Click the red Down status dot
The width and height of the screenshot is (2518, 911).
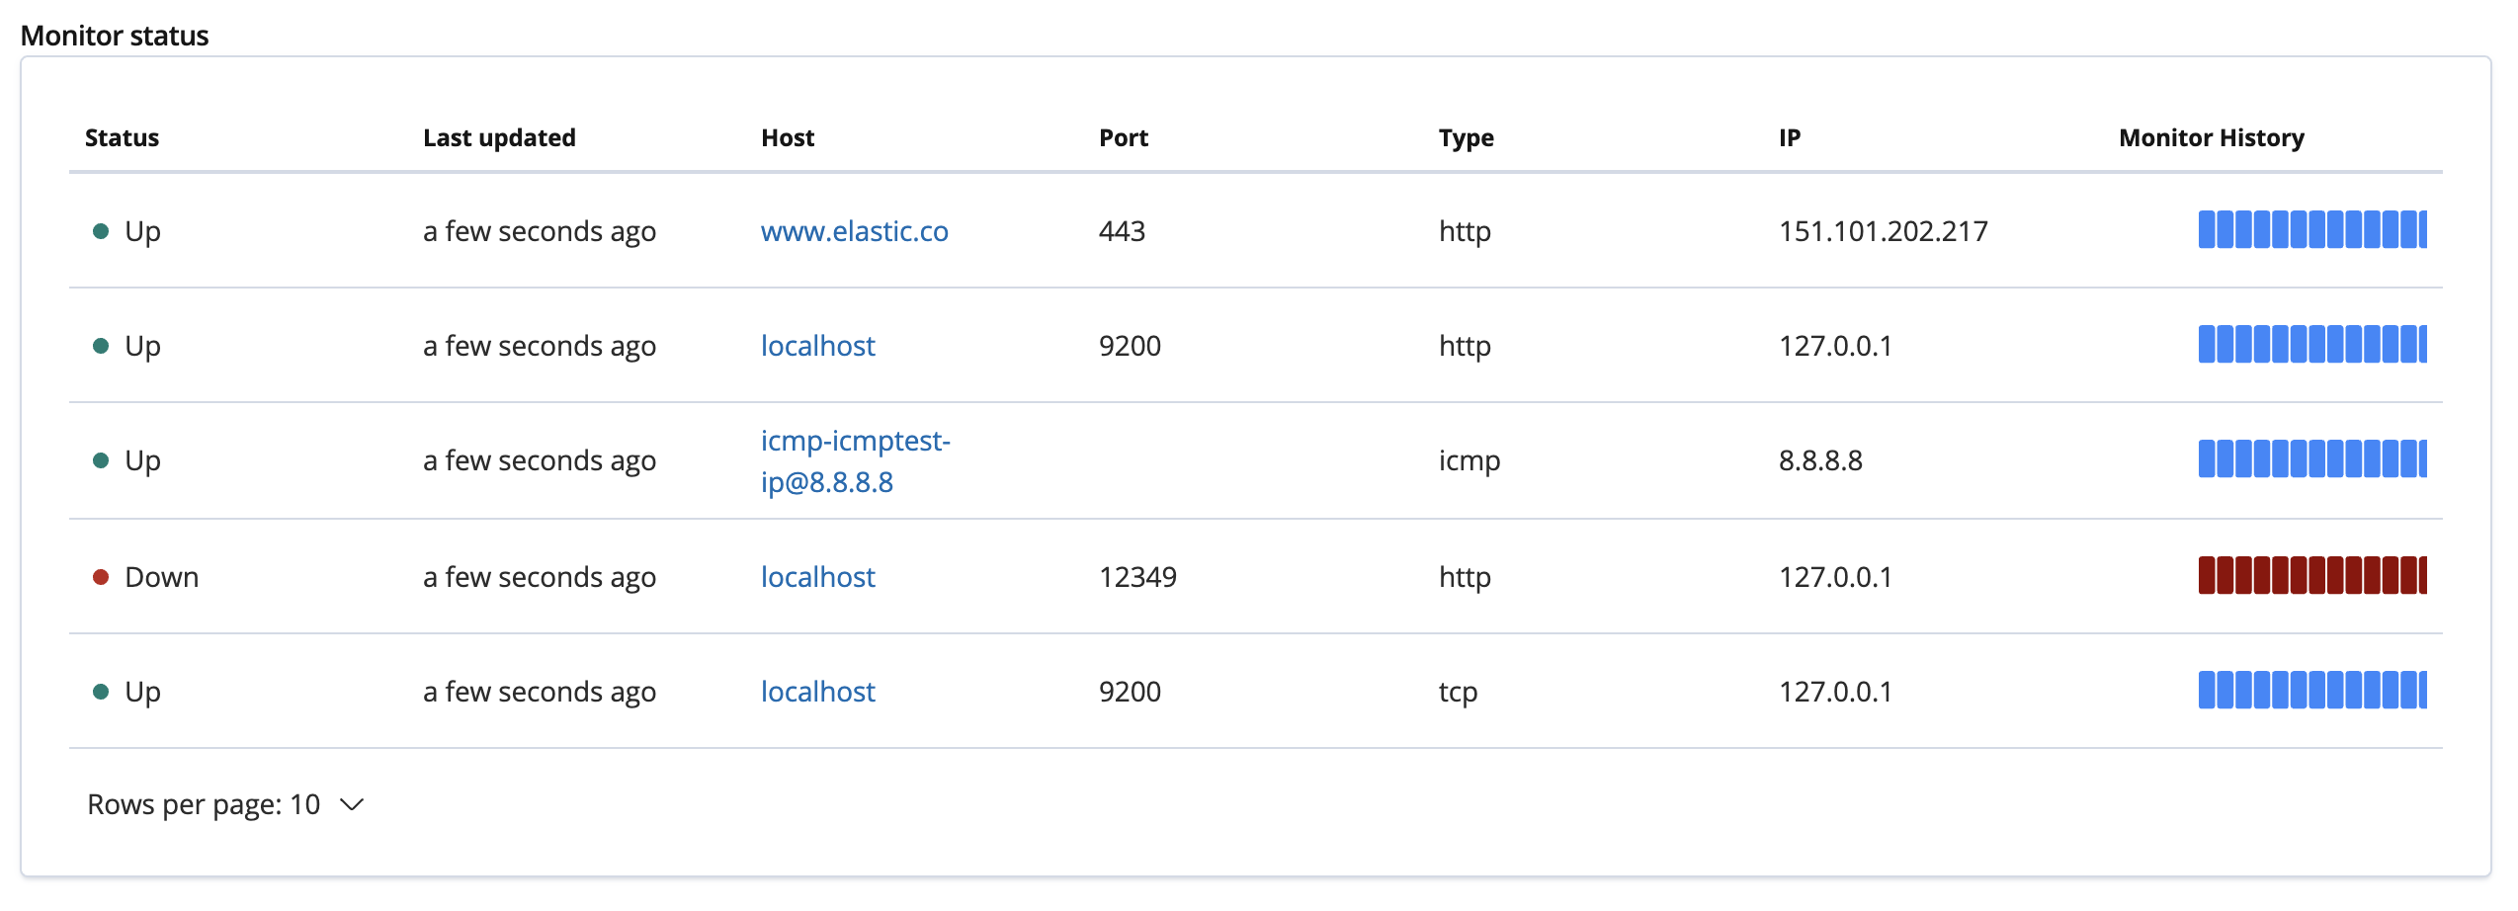(x=101, y=577)
